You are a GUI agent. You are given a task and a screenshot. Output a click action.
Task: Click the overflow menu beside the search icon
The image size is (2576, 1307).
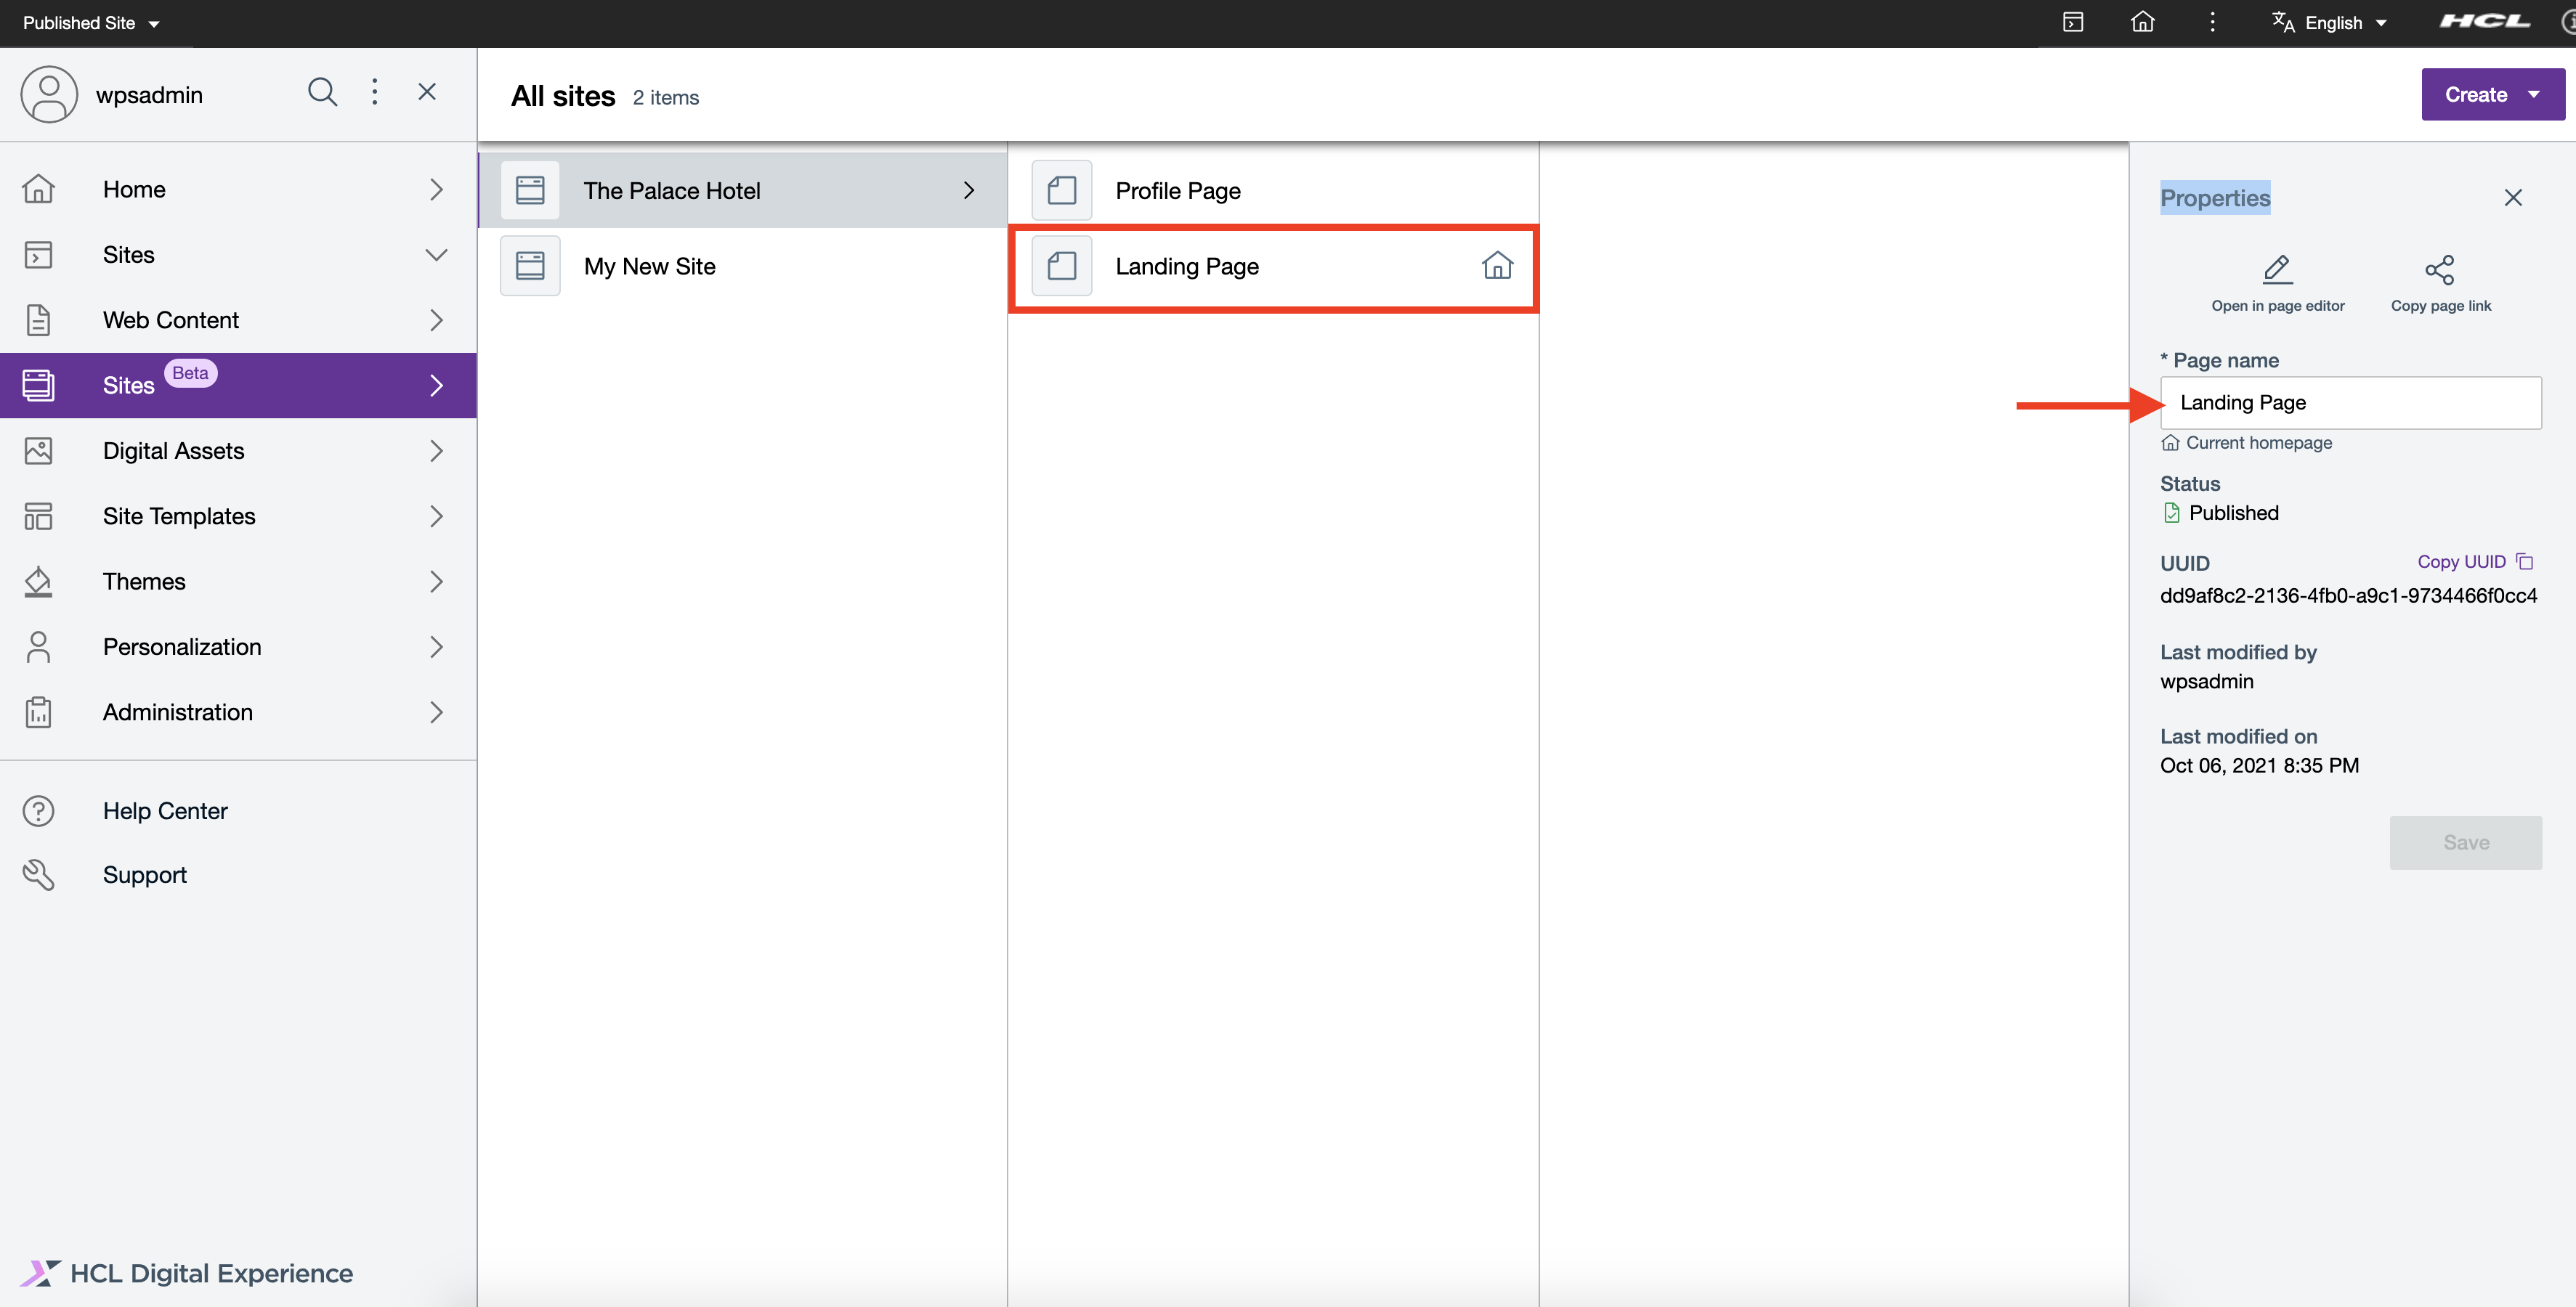pos(374,92)
